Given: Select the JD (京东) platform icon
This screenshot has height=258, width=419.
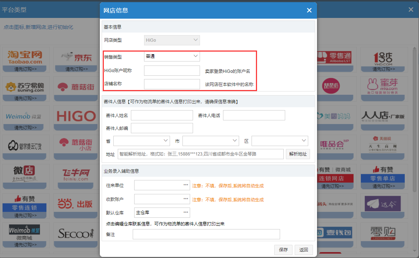Looking at the screenshot, I should click(x=76, y=57).
